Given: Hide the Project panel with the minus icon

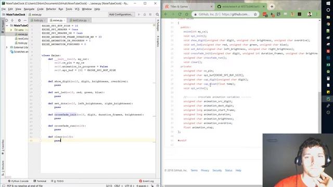Looking at the screenshot, I should [x=25, y=20].
